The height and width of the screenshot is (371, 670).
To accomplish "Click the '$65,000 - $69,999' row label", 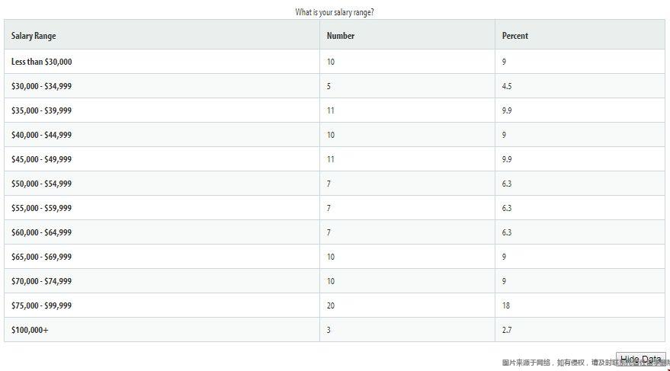I will 41,257.
